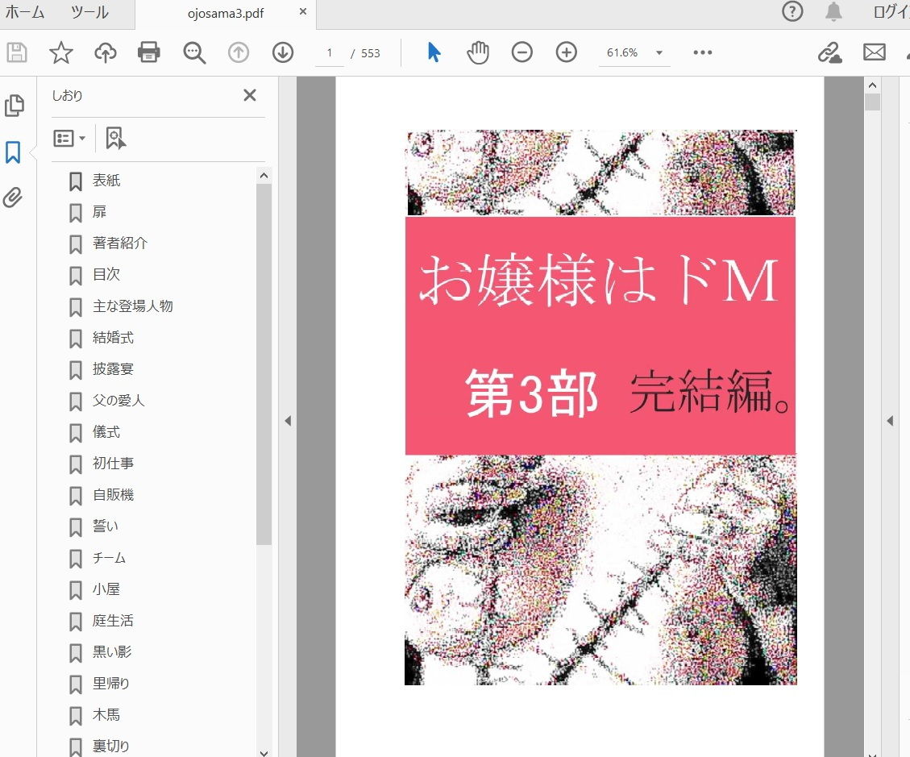Viewport: 910px width, 757px height.
Task: Click the ログイン button
Action: pos(893,12)
